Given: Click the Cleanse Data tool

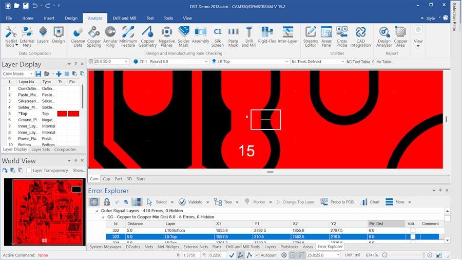Looking at the screenshot, I should 78,36.
